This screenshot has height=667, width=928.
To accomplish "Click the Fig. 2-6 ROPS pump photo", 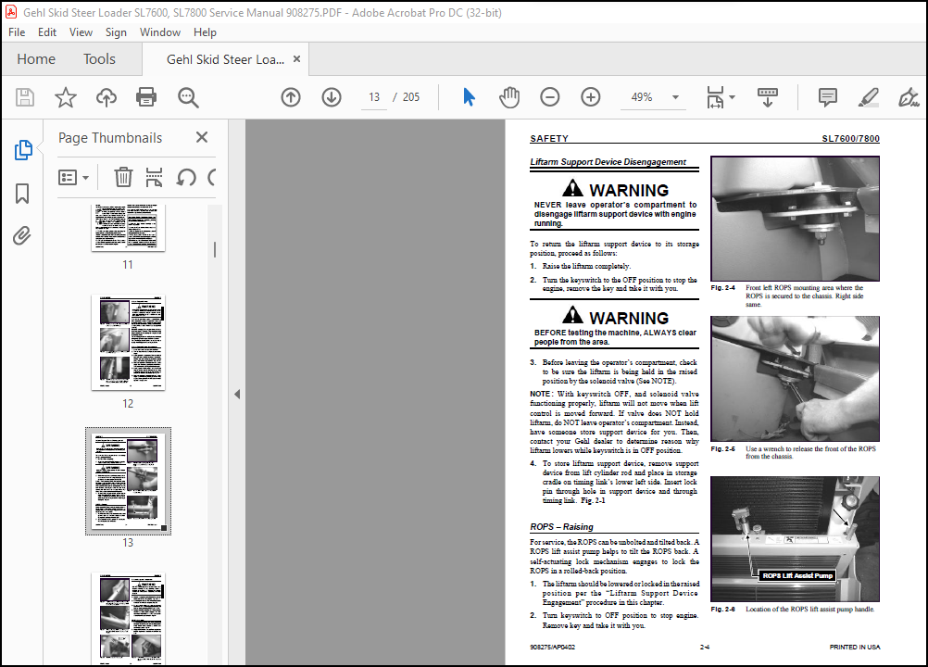I will pyautogui.click(x=795, y=539).
